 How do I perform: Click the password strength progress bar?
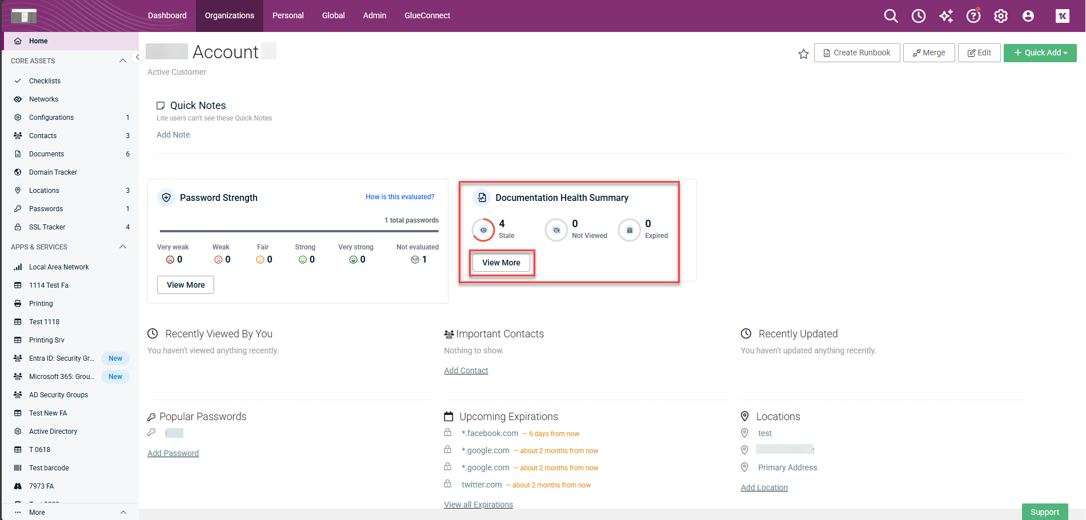pyautogui.click(x=299, y=231)
